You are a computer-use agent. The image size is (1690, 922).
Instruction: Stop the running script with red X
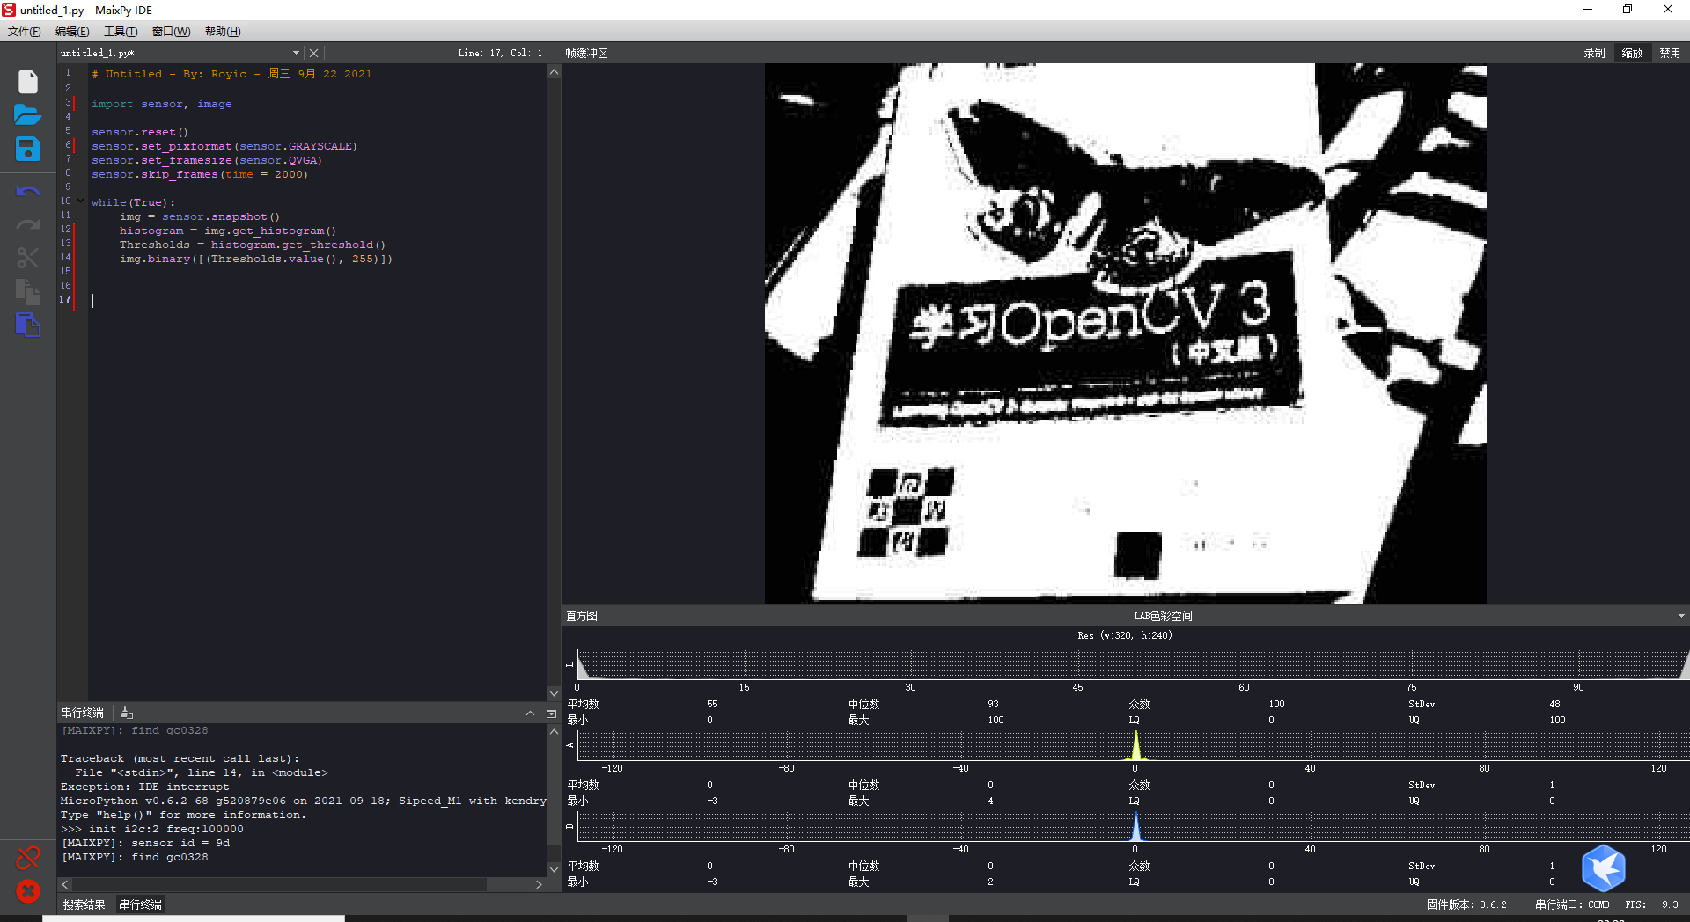[x=28, y=891]
